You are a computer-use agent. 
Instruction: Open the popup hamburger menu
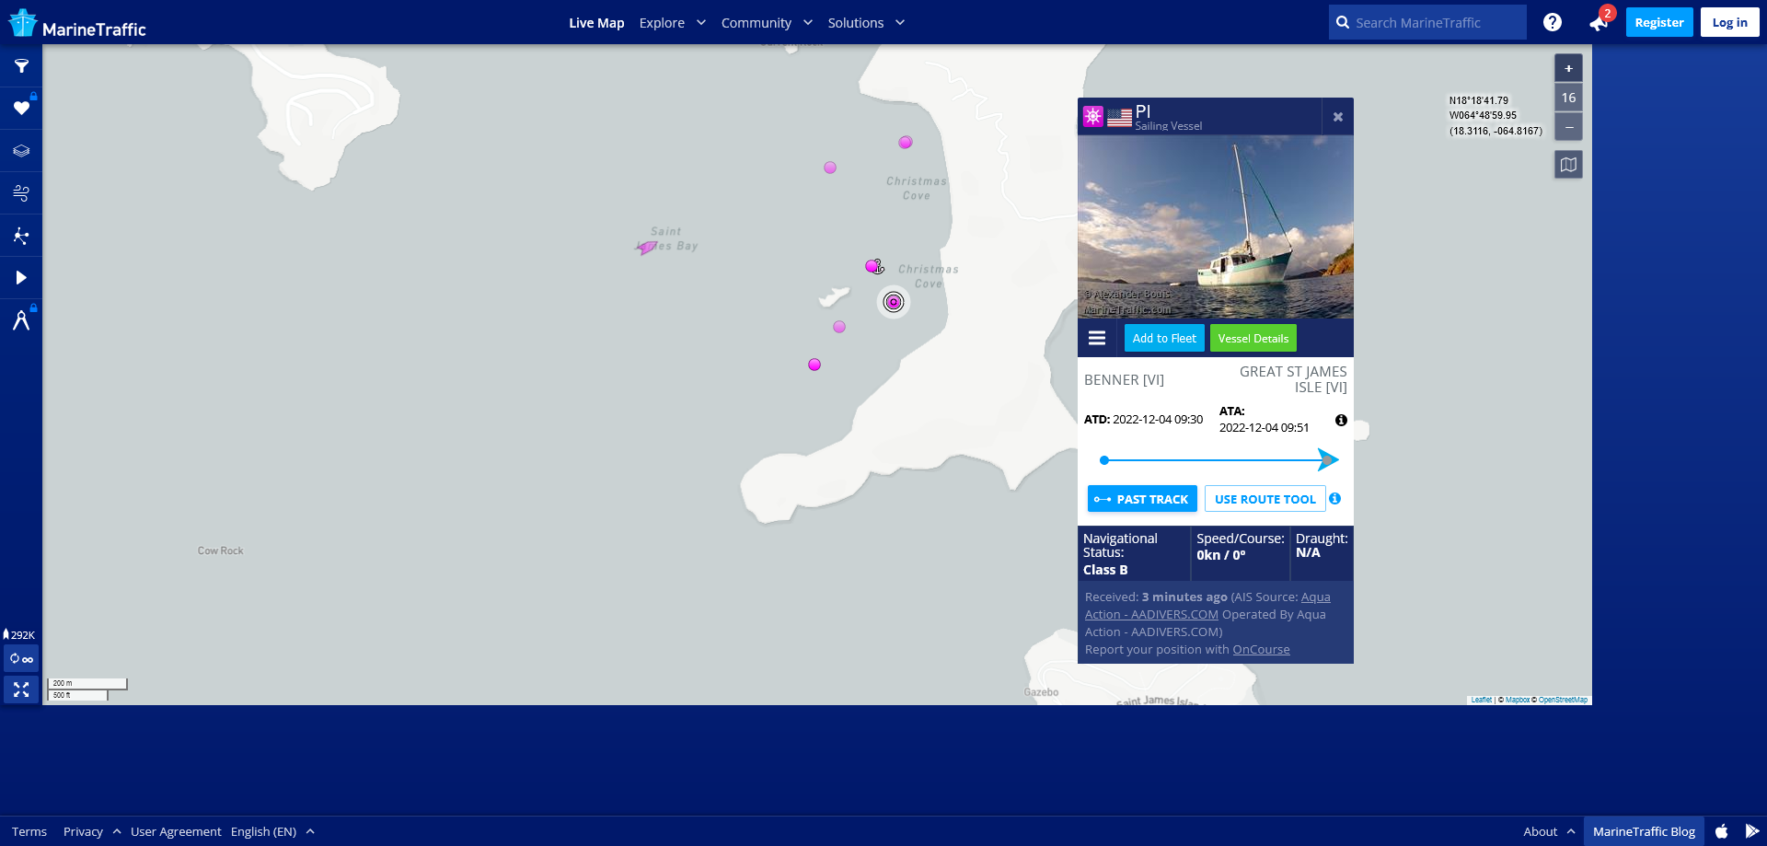coord(1097,338)
